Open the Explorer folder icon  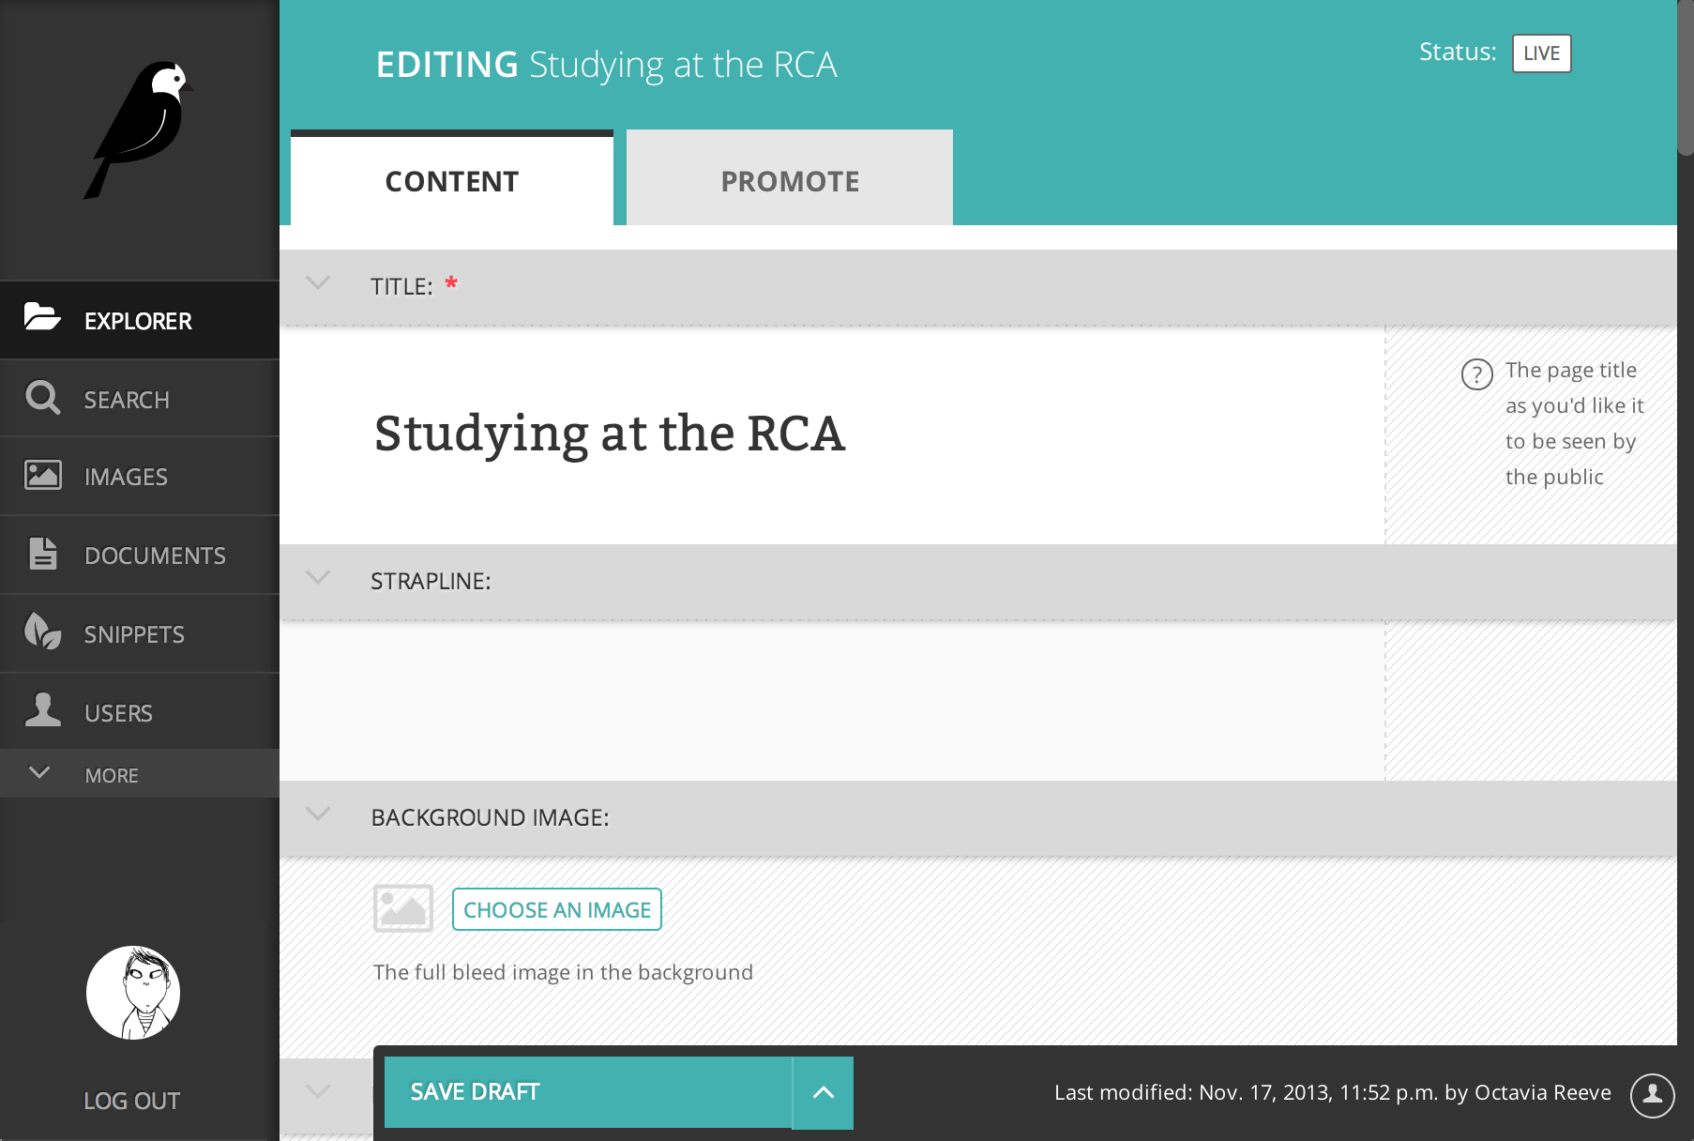tap(42, 318)
